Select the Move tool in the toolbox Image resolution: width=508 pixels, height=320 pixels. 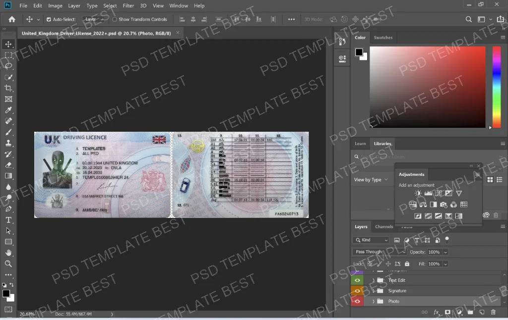tap(8, 44)
